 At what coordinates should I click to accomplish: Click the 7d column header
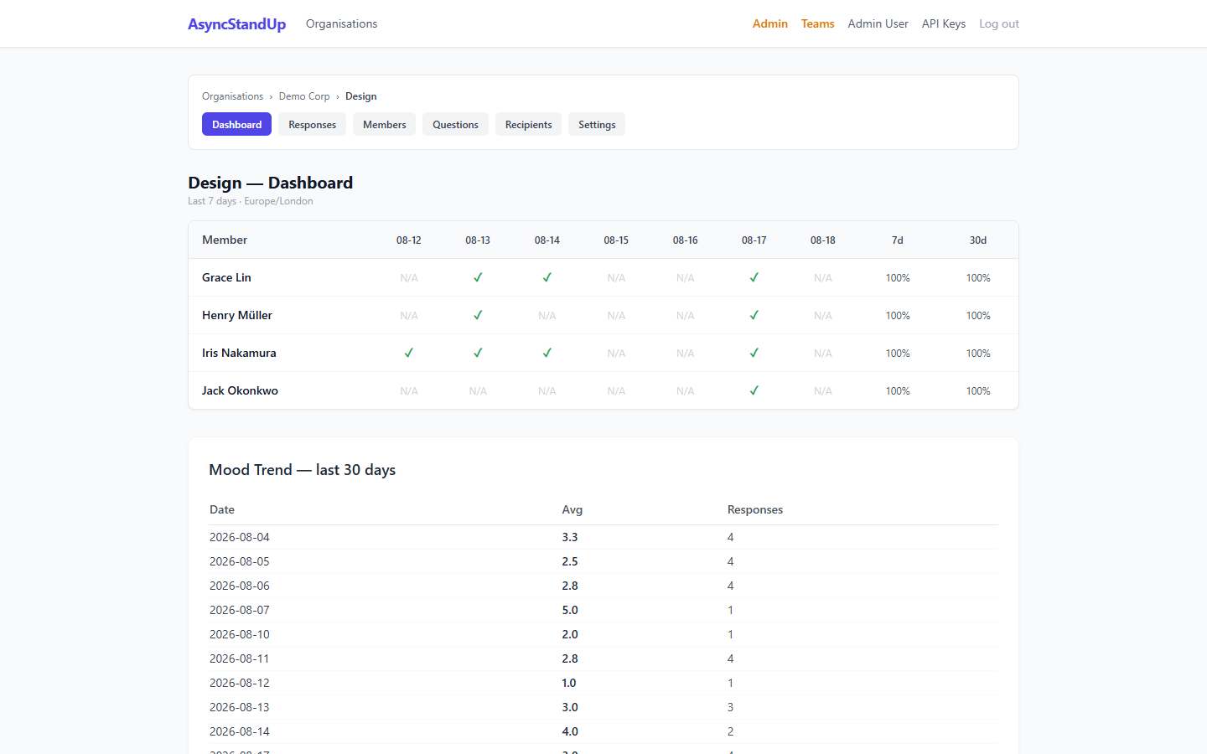pos(898,240)
